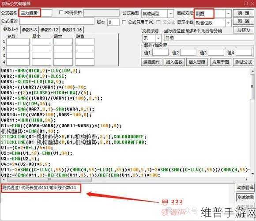Switch to the 参数13-16 tab

tap(72, 30)
